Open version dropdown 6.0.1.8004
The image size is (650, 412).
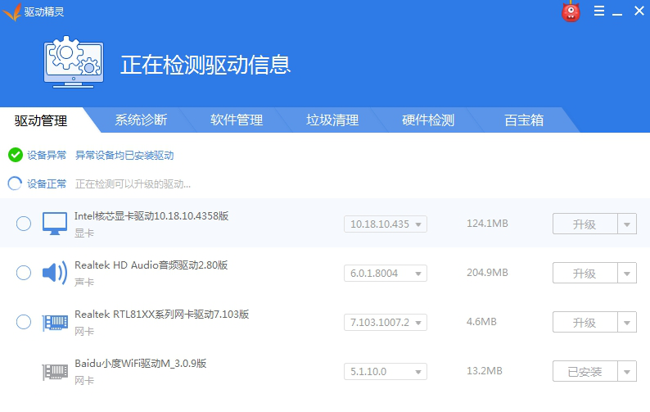coord(385,273)
